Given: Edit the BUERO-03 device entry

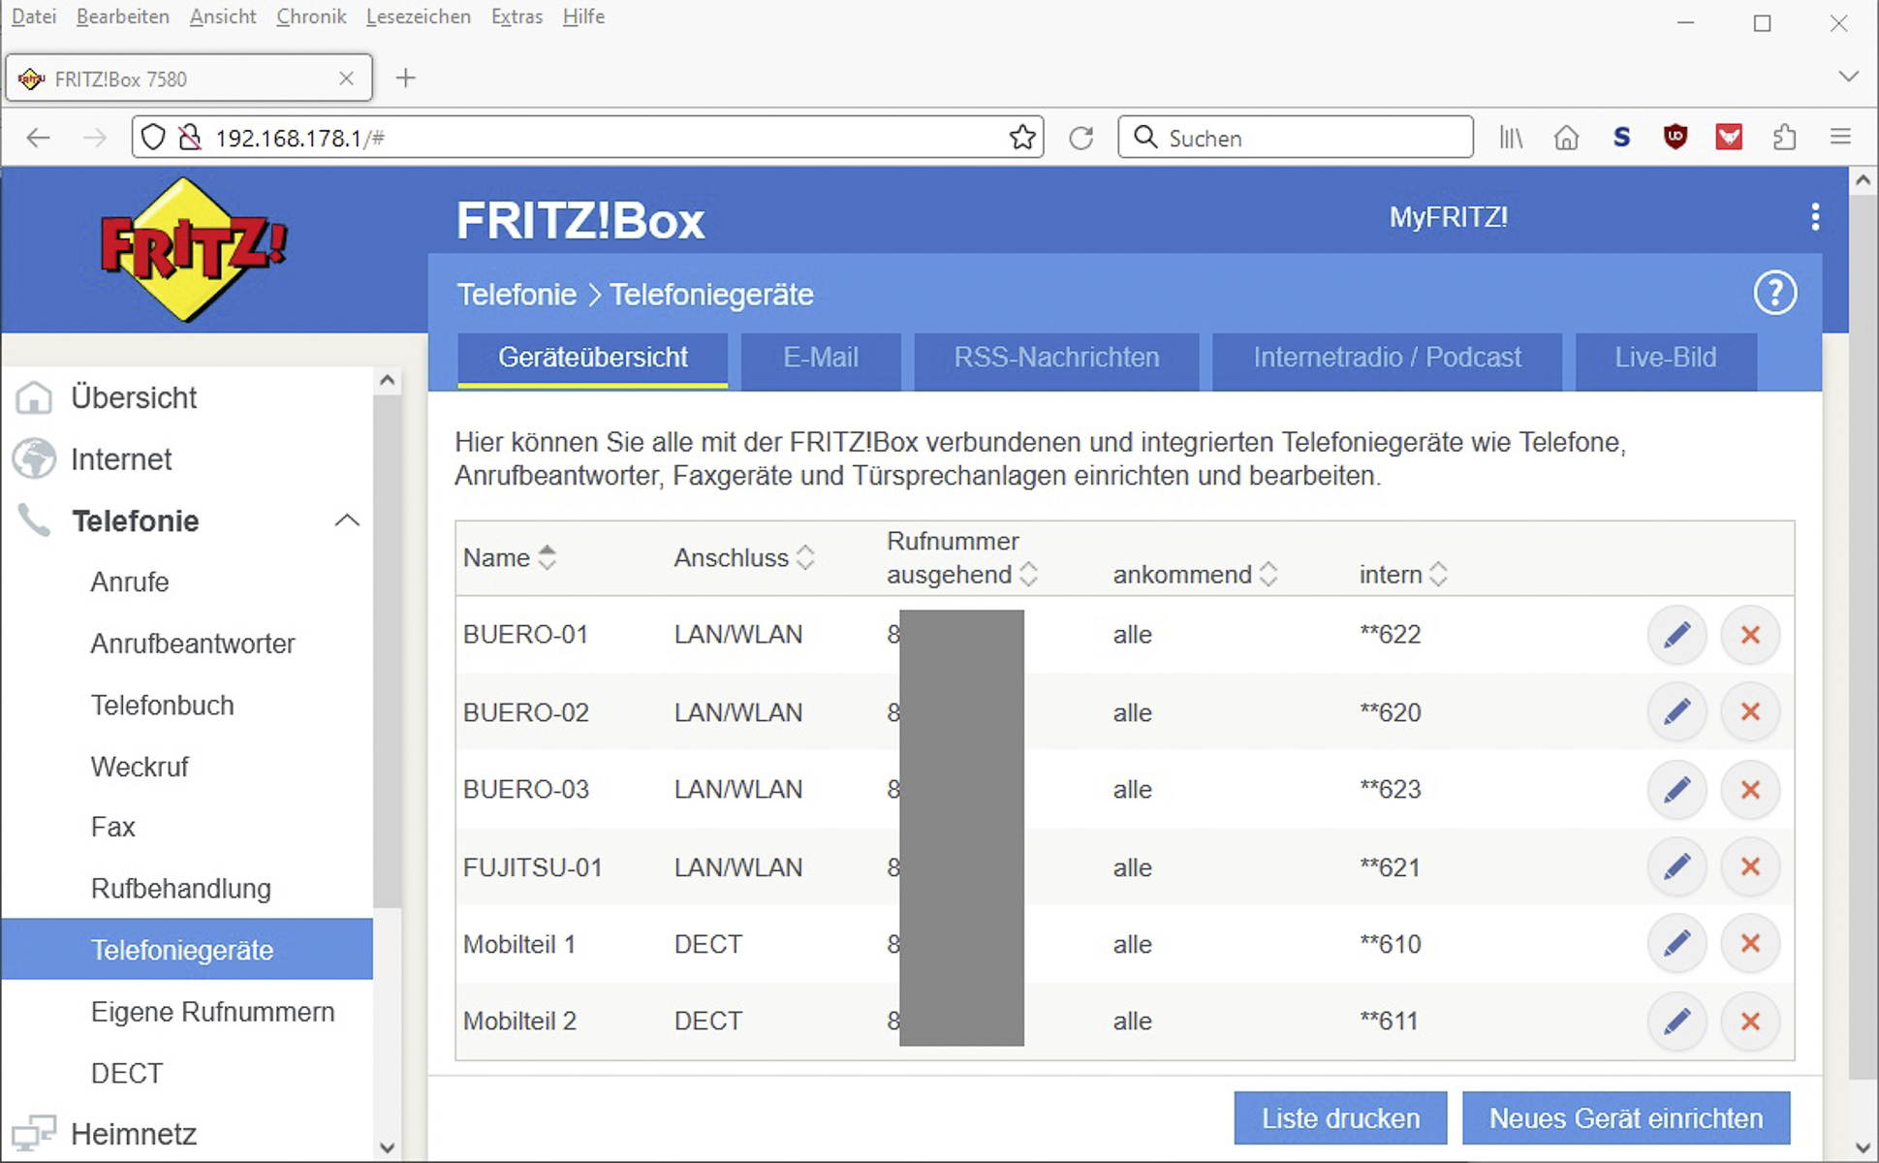Looking at the screenshot, I should pos(1676,789).
